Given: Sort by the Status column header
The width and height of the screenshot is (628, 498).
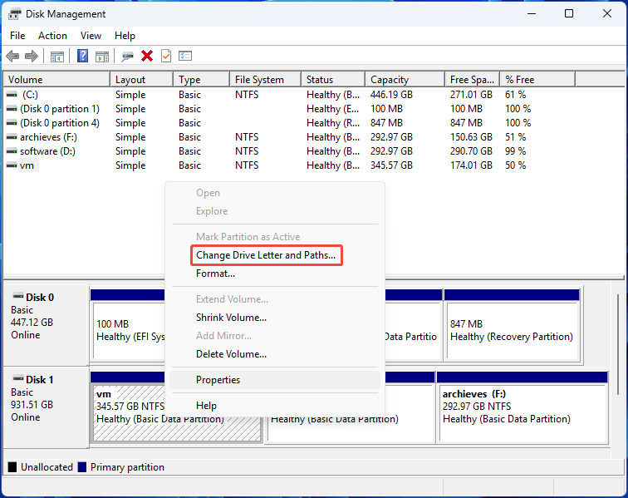Looking at the screenshot, I should (x=333, y=79).
